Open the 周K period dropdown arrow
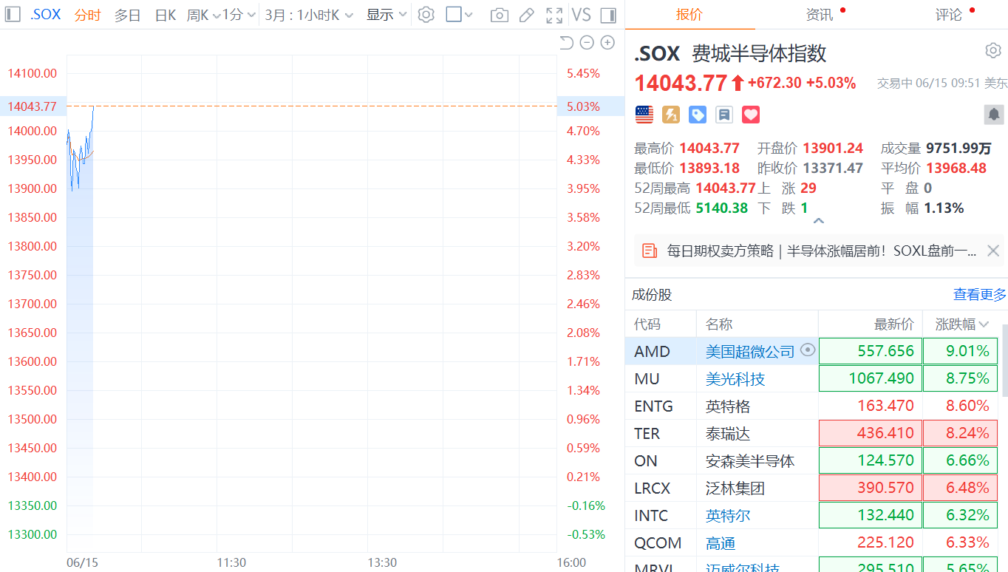This screenshot has width=1008, height=572. (x=217, y=15)
